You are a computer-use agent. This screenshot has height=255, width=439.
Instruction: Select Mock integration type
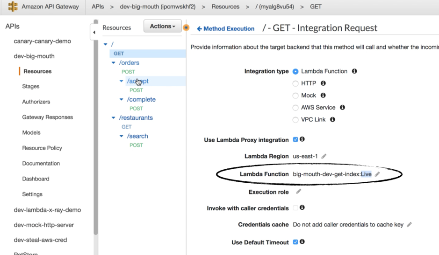(295, 96)
